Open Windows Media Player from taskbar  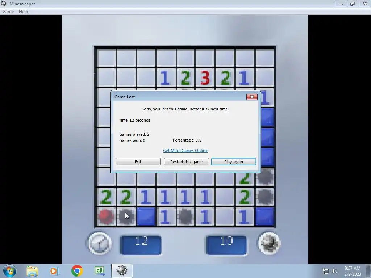pyautogui.click(x=54, y=271)
